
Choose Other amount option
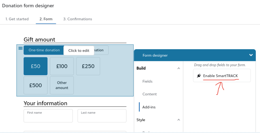[x=62, y=85]
